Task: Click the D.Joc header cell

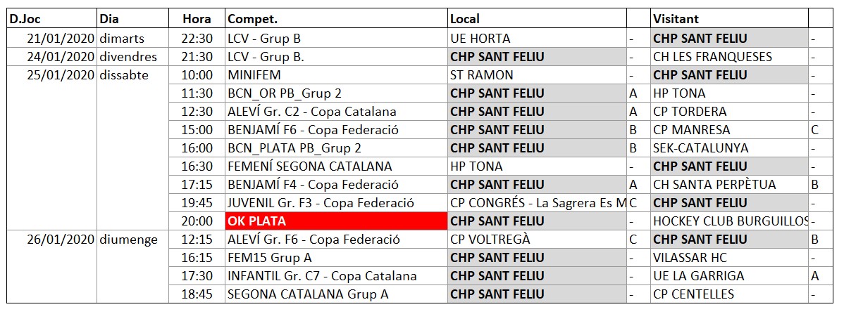Action: tap(51, 20)
